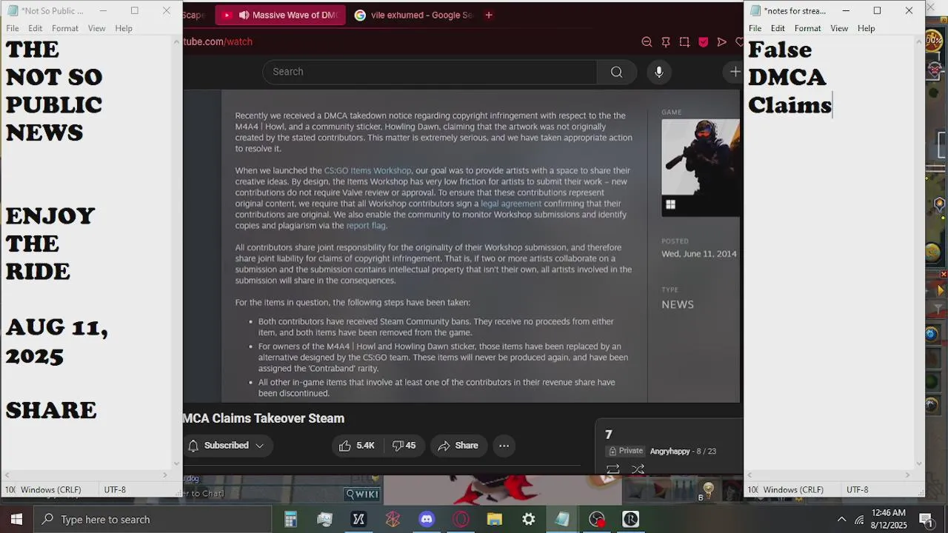This screenshot has width=948, height=533.
Task: Open the OBS Studio taskbar icon
Action: 597,520
